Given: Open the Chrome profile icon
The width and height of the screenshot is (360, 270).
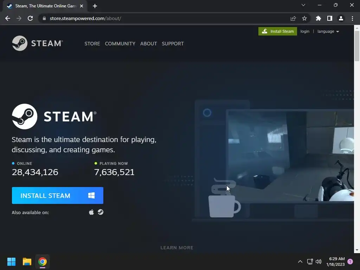Looking at the screenshot, I should pos(341,18).
